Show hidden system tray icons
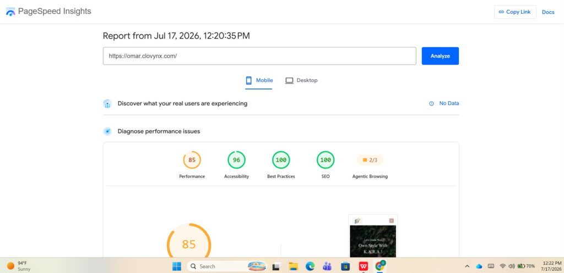The height and width of the screenshot is (273, 564). [467, 266]
